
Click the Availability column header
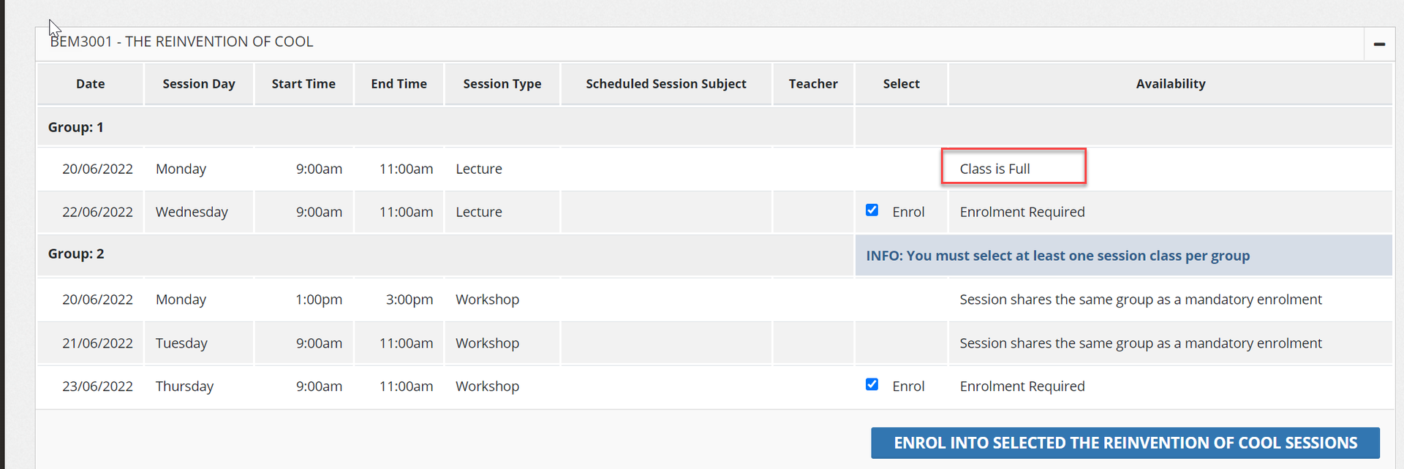(1170, 84)
